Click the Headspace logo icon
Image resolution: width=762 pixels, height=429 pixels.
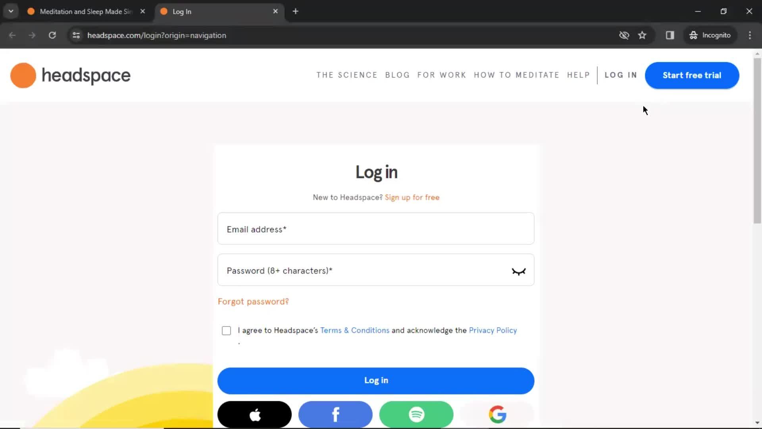(x=23, y=75)
